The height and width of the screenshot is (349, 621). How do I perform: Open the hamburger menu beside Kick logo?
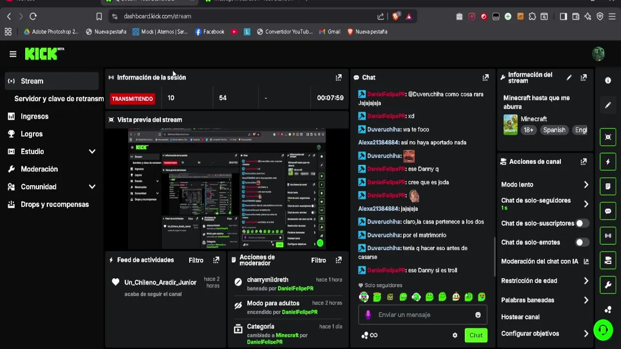tap(13, 54)
